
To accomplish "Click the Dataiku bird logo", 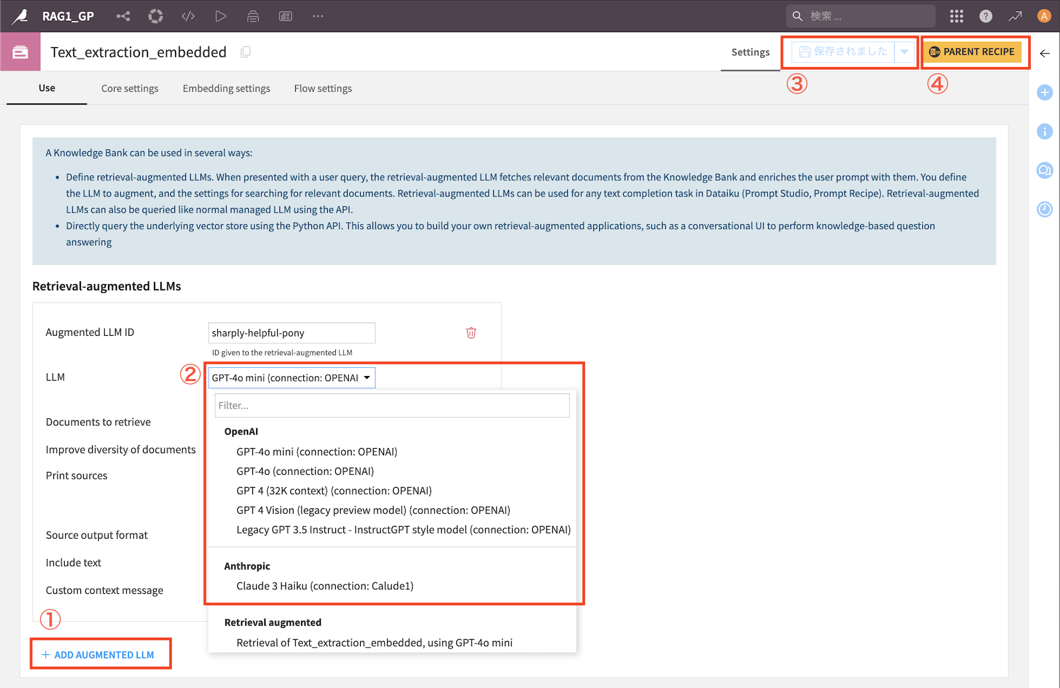I will click(x=20, y=16).
